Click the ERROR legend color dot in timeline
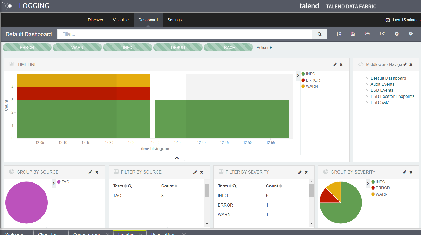The width and height of the screenshot is (421, 235). [x=303, y=80]
